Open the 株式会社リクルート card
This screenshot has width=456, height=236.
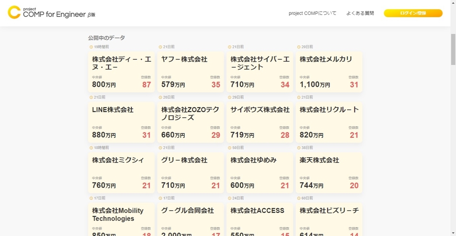point(329,122)
